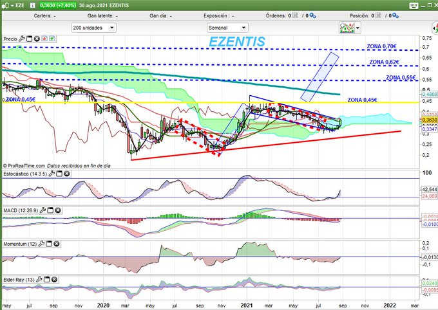Click the chart link icon in title bar
438x310 pixels.
[x=5, y=5]
